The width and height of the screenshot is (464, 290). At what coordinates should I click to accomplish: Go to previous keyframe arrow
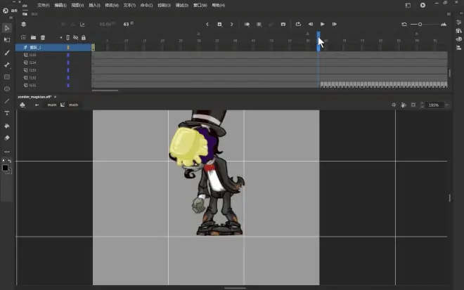tap(207, 25)
